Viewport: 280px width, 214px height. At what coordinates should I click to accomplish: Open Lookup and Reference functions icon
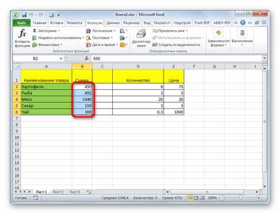123,31
